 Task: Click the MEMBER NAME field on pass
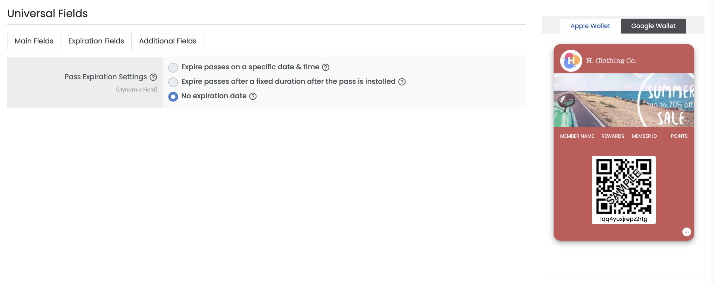pyautogui.click(x=577, y=136)
